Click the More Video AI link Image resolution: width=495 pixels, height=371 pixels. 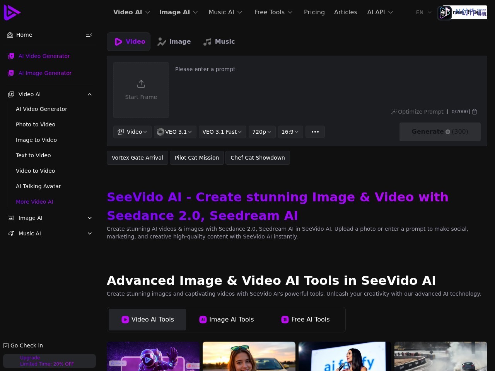(34, 202)
